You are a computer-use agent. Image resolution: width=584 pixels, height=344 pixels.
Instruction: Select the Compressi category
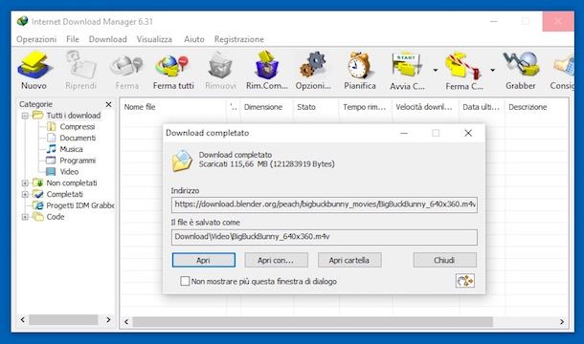click(78, 127)
